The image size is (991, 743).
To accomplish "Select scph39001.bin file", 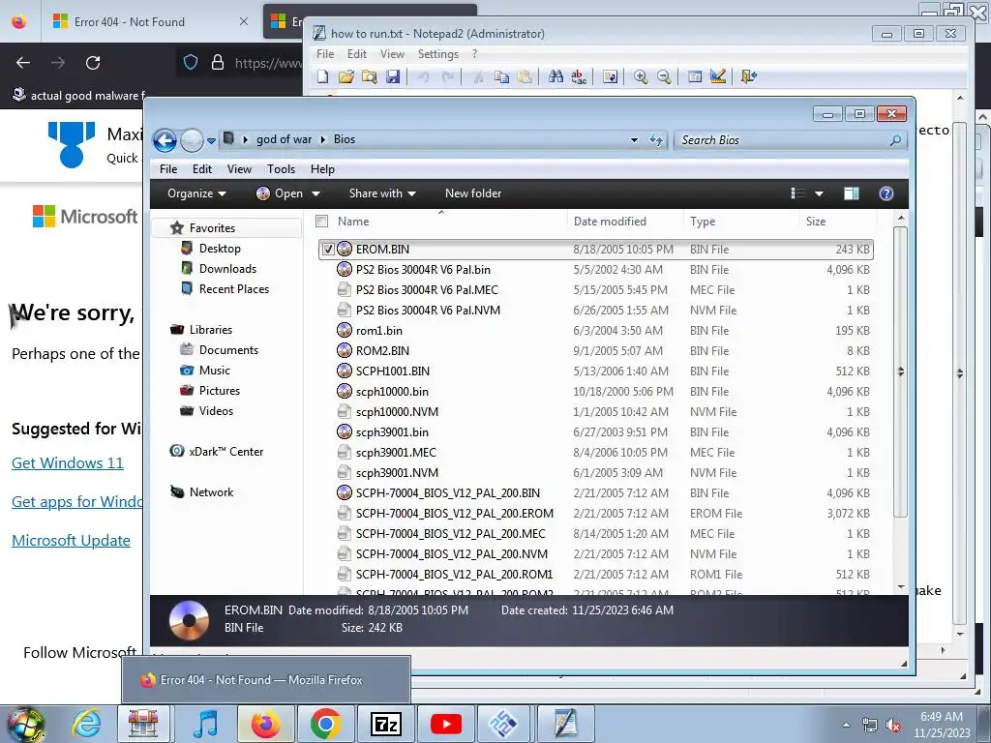I will [595, 432].
